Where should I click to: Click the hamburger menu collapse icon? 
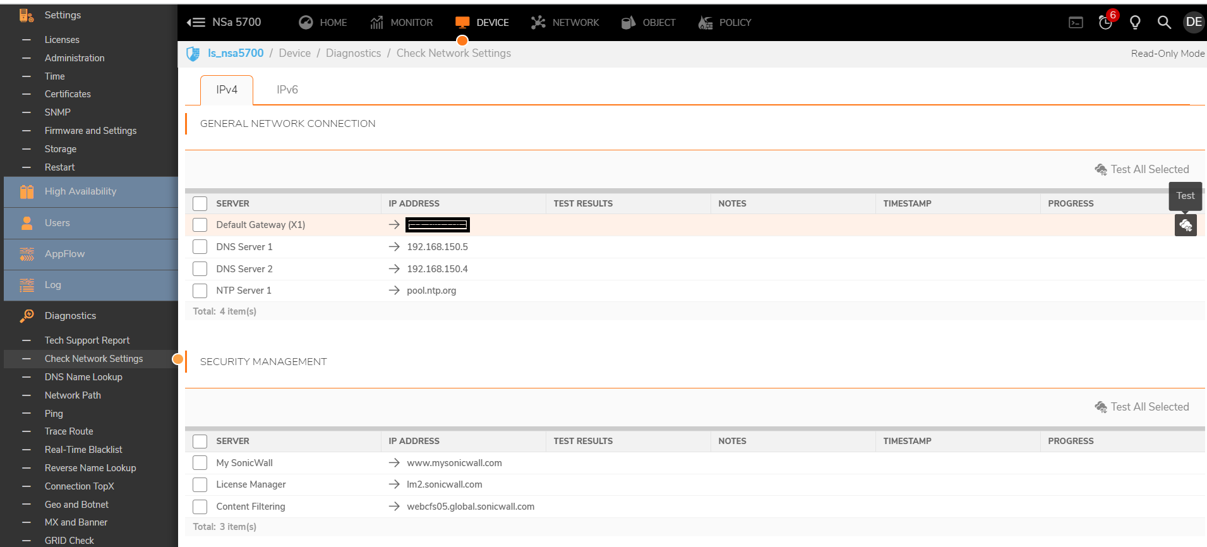tap(196, 23)
